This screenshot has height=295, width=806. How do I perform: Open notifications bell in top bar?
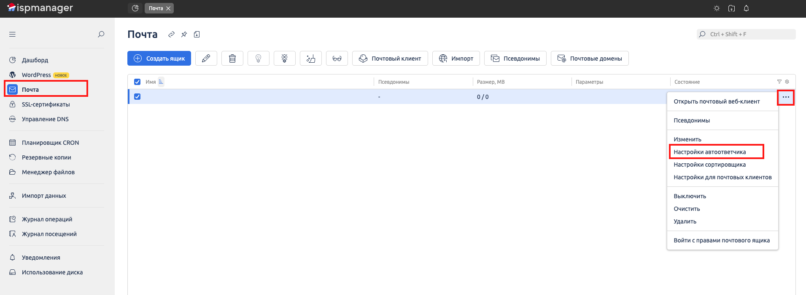pyautogui.click(x=746, y=8)
